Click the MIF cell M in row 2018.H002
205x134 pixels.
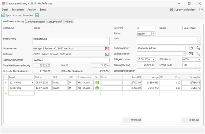tap(72, 88)
